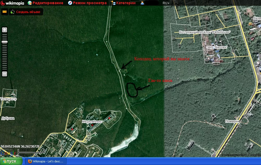
Task: Click the Категории tree icon
Action: click(113, 3)
